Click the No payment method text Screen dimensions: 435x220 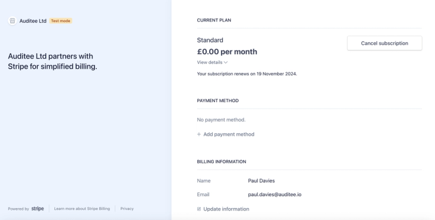pyautogui.click(x=221, y=120)
